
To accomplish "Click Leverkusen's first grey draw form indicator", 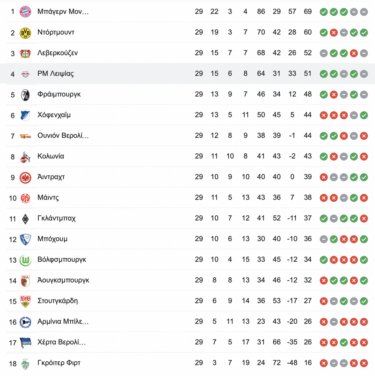I will click(x=324, y=53).
